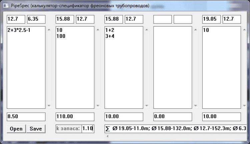The image size is (250, 144).
Task: Click the PipeSpec window title icon
Action: point(6,6)
